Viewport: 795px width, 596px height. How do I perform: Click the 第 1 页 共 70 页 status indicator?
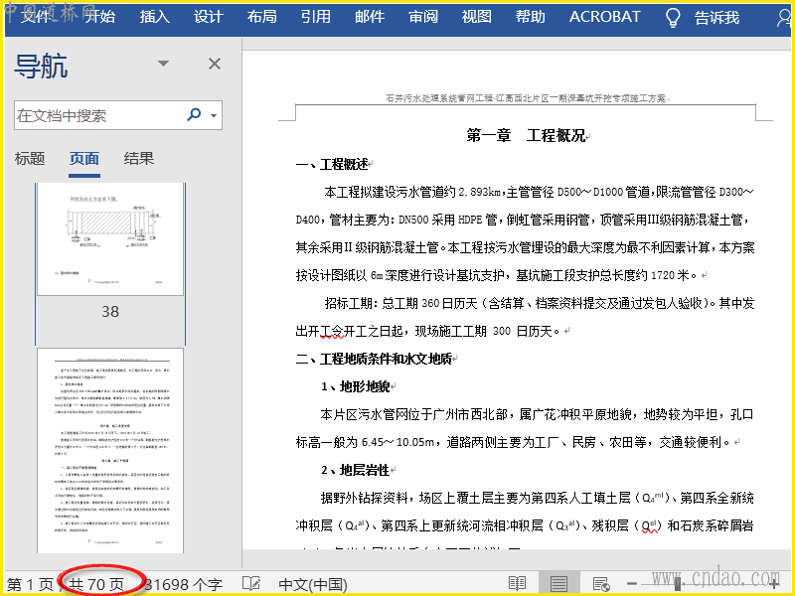pos(66,584)
